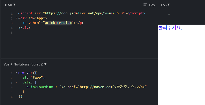
Task: Open the Vue + No-Library framework dropdown
Action: coord(25,64)
